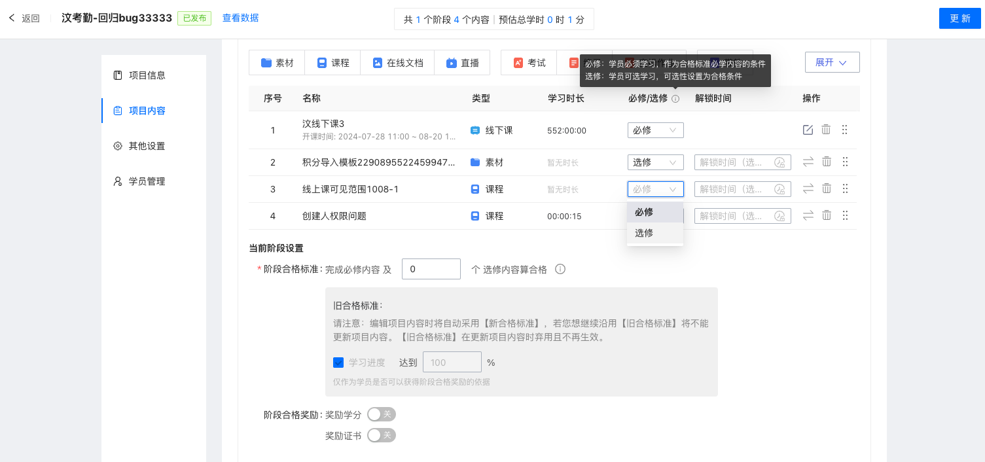
Task: Click the duration 552:00:00
Action: click(567, 131)
